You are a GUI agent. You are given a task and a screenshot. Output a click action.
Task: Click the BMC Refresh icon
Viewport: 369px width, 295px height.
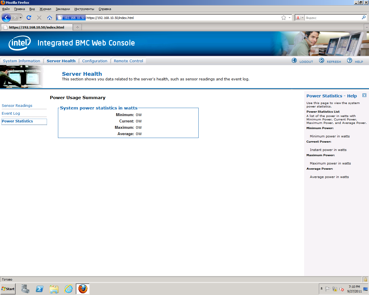click(321, 60)
